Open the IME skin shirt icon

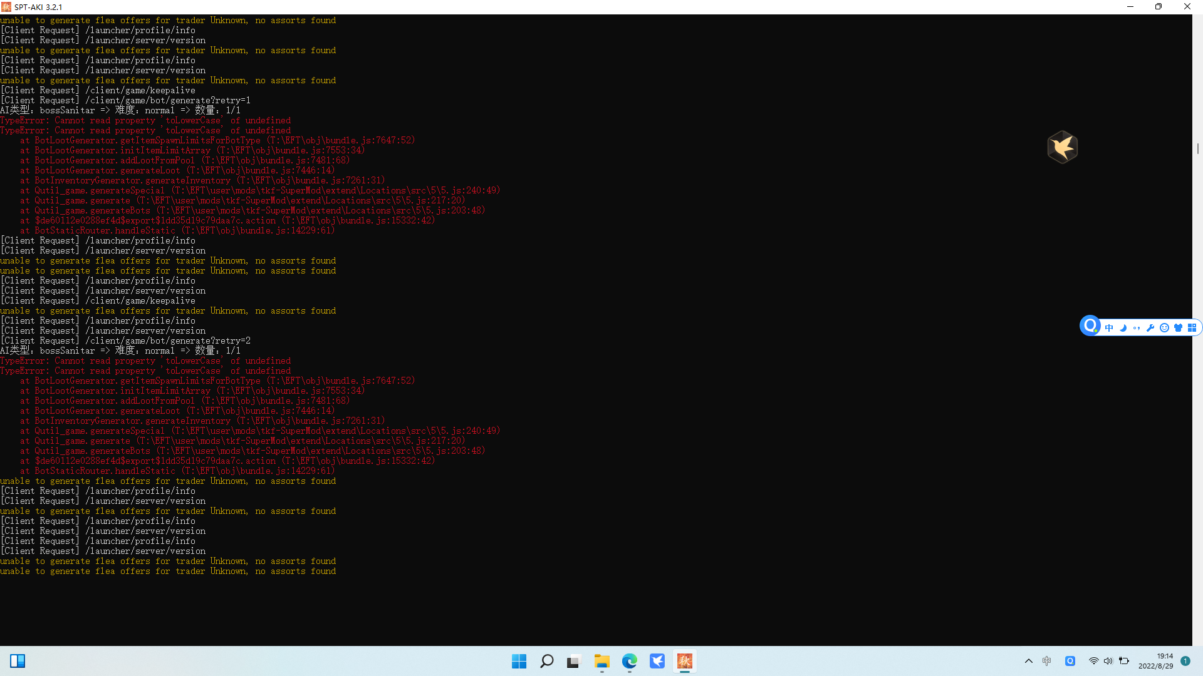(1178, 327)
